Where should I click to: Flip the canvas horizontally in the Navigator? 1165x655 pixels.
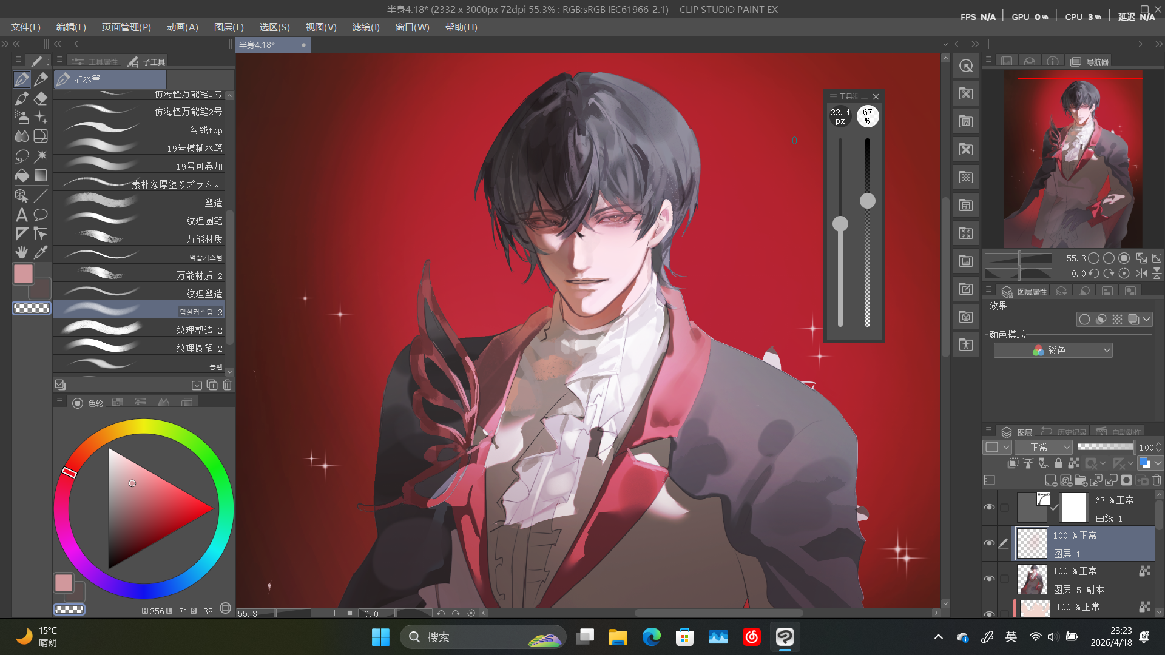pyautogui.click(x=1141, y=274)
